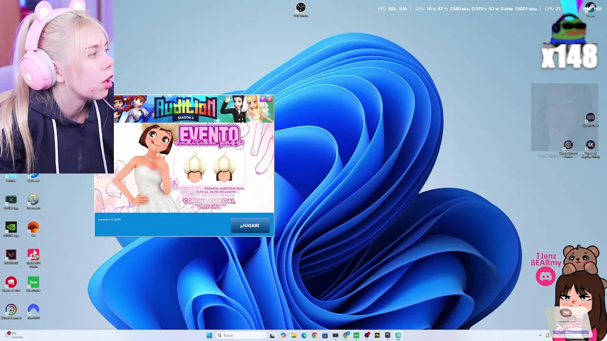Open TikTok LIVE Studio desktop shortcut
Screen dimensions: 607x341
point(33,259)
